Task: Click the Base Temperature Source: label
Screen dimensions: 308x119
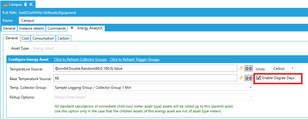Action: click(30, 79)
